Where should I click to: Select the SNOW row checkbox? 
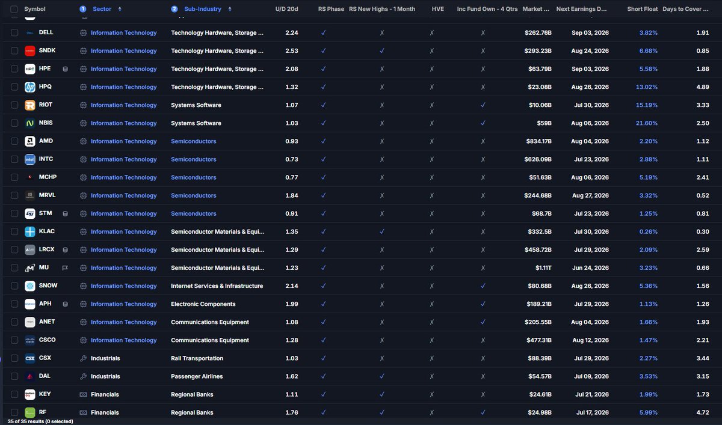click(x=14, y=286)
